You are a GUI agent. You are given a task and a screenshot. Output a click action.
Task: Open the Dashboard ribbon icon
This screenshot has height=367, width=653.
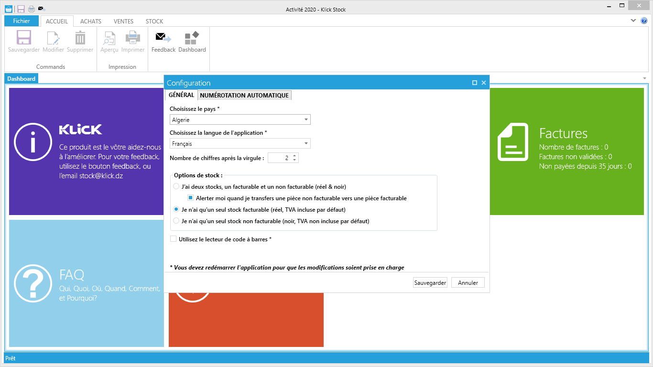pyautogui.click(x=192, y=38)
